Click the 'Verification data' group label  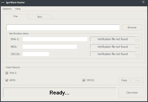pos(19,34)
